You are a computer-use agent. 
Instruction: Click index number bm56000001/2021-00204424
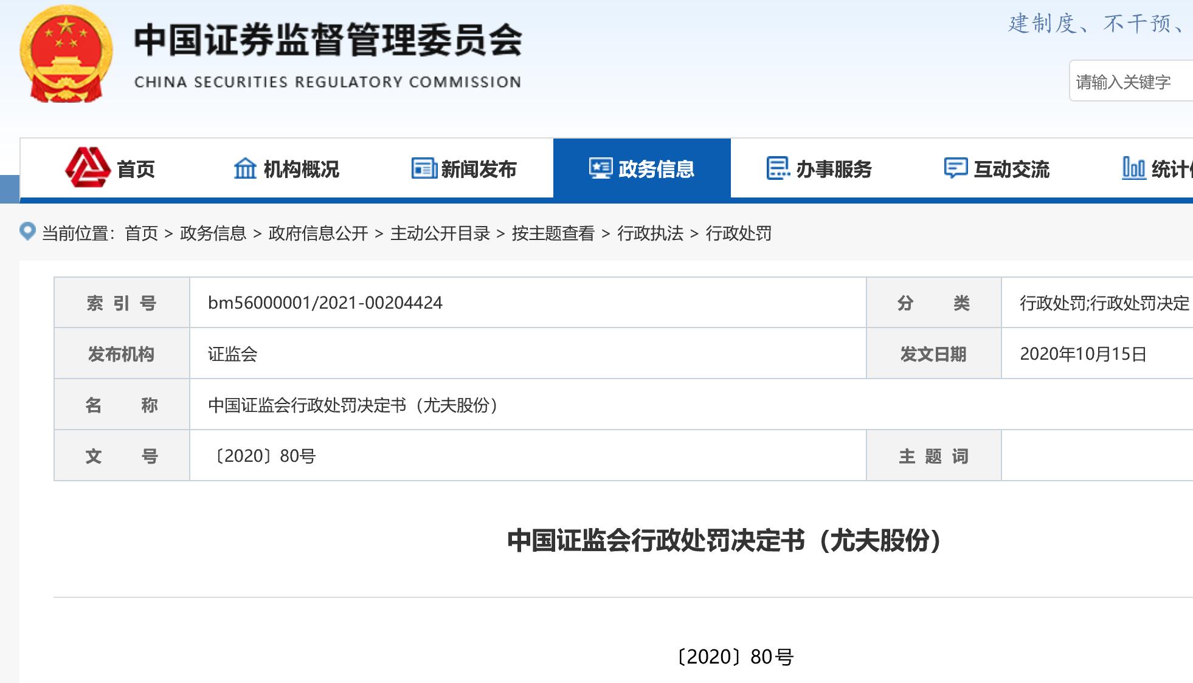tap(325, 303)
